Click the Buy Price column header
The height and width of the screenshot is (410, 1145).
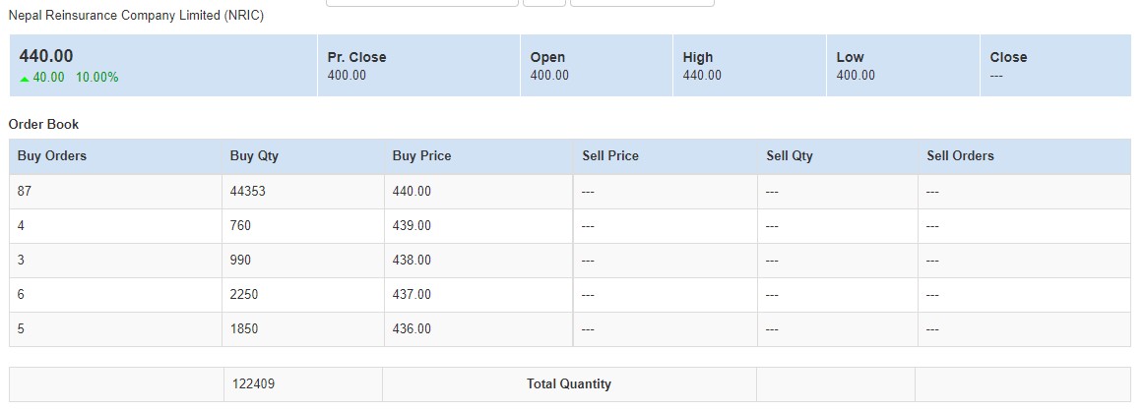[421, 156]
